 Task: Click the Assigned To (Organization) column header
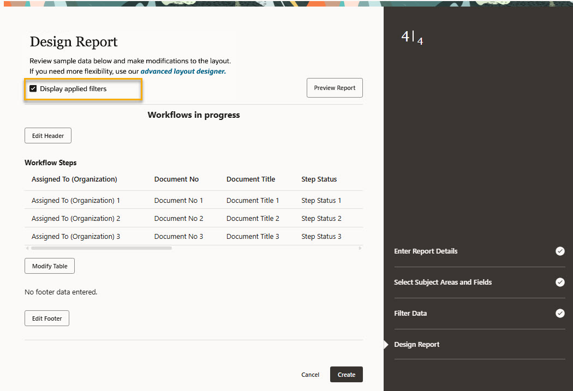click(x=74, y=179)
